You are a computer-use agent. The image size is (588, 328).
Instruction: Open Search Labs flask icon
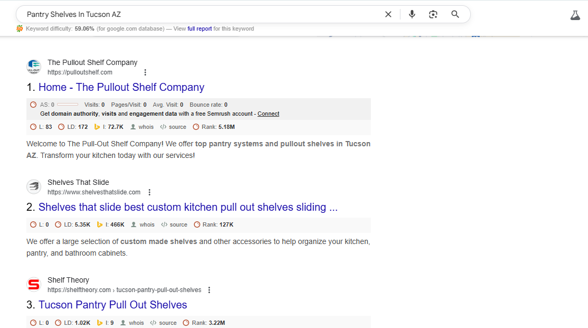[575, 15]
